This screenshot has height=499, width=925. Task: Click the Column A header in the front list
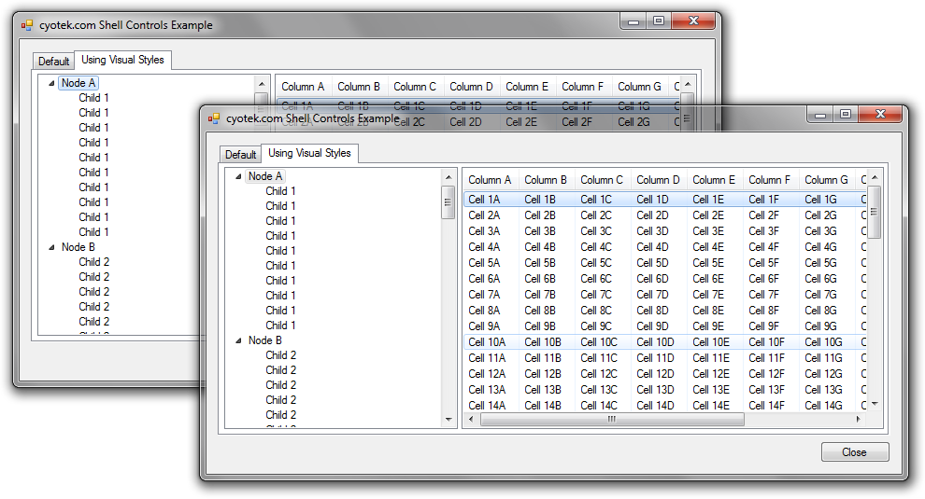click(490, 179)
